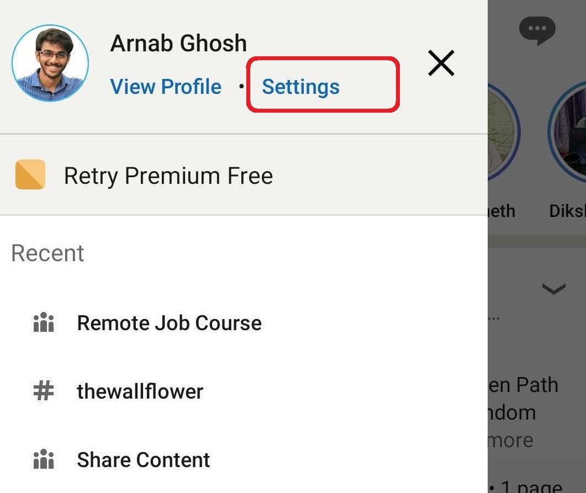Open the Settings option

pos(300,86)
